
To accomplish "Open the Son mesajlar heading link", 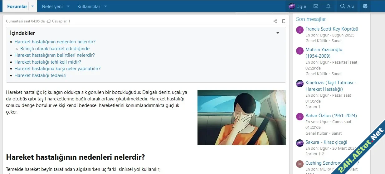I will pos(311,19).
